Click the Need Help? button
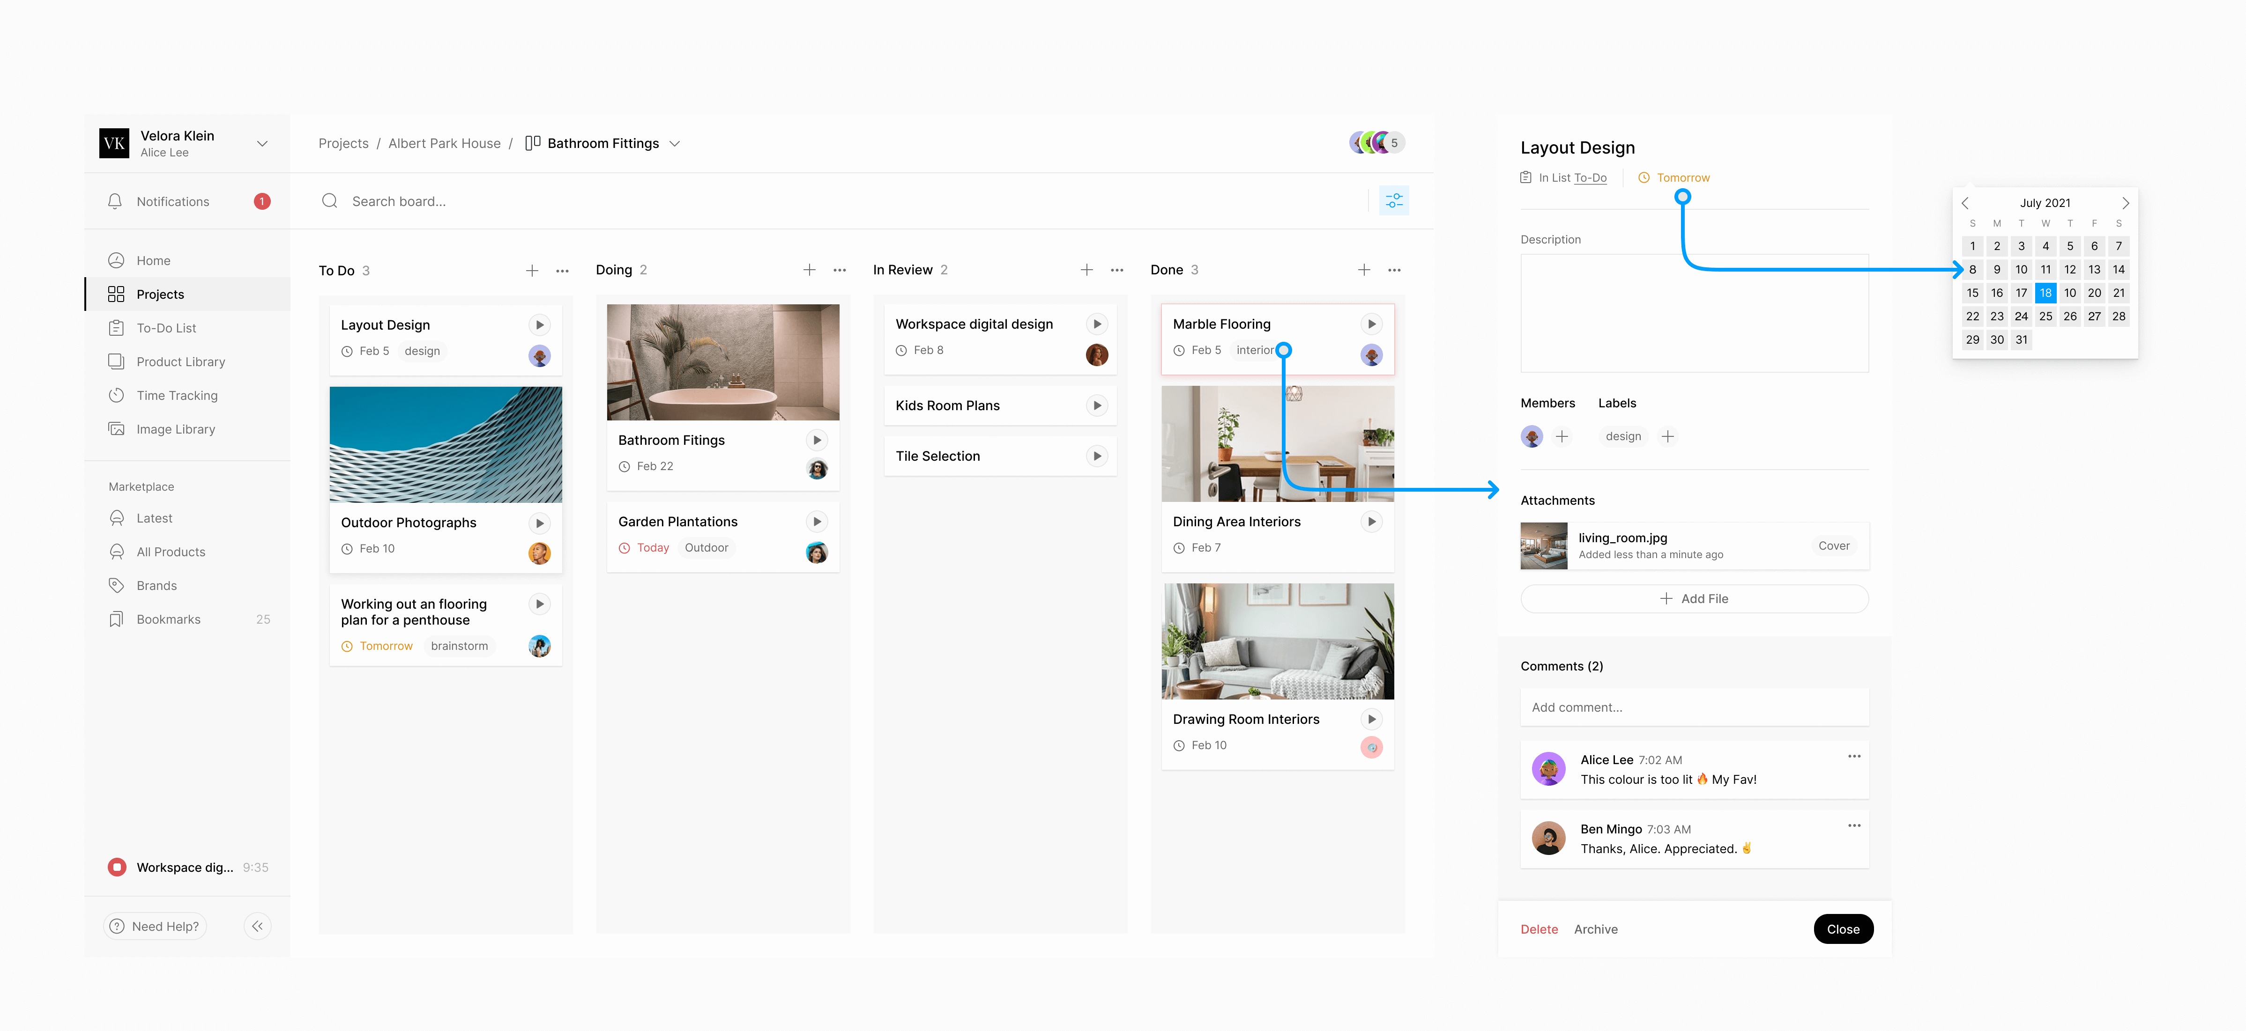2246x1031 pixels. 155,926
